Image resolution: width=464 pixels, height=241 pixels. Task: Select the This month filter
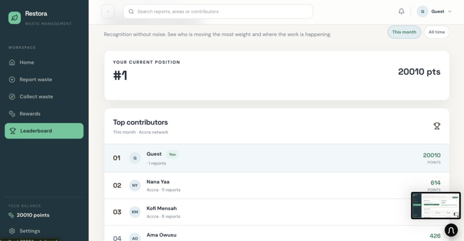(404, 32)
